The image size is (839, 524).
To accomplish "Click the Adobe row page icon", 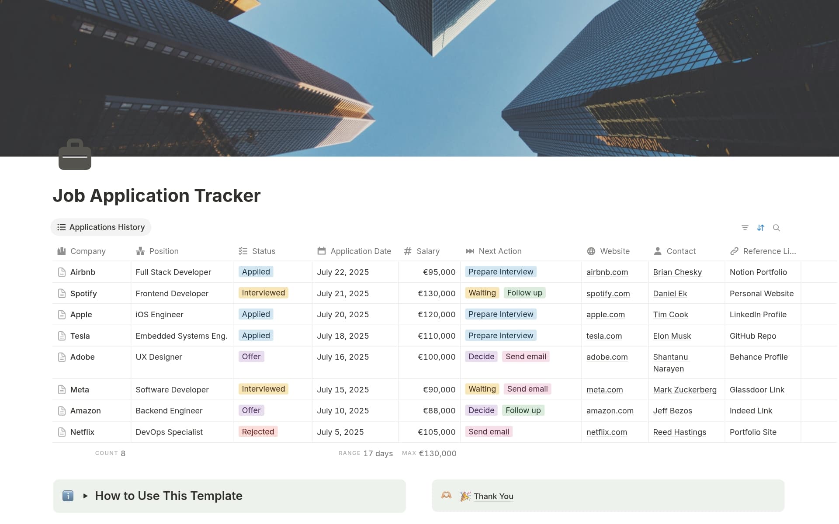I will click(x=62, y=357).
